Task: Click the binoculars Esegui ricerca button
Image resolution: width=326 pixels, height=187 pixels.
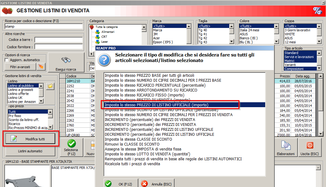Action: [66, 62]
